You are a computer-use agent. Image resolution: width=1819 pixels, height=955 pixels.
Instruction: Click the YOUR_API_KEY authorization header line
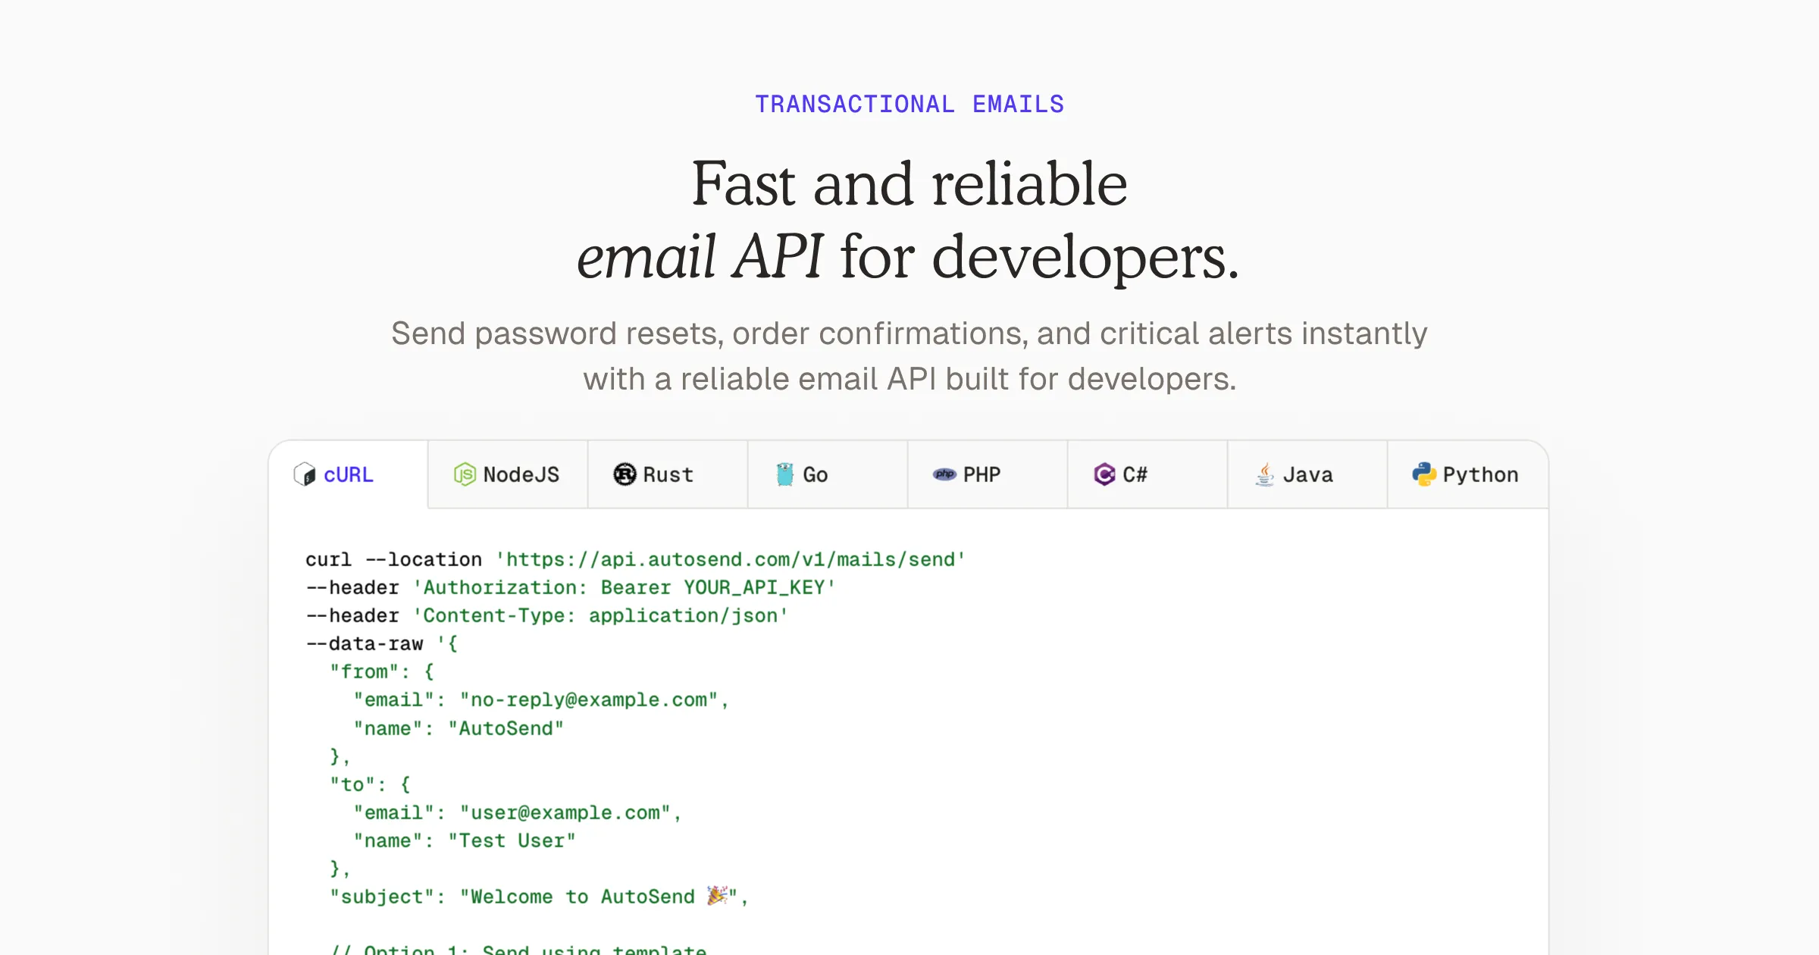point(625,587)
